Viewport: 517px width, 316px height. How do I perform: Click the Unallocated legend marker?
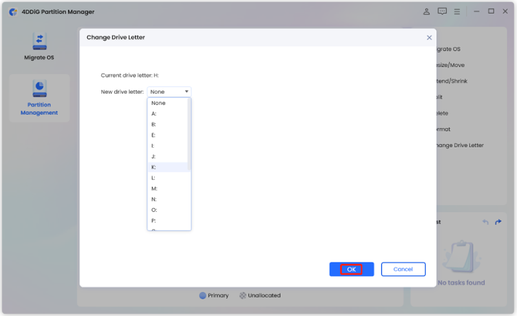(x=243, y=295)
